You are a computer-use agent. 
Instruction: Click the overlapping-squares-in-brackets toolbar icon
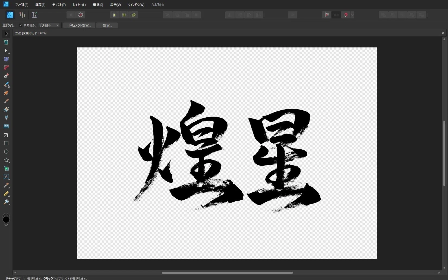[x=134, y=15]
